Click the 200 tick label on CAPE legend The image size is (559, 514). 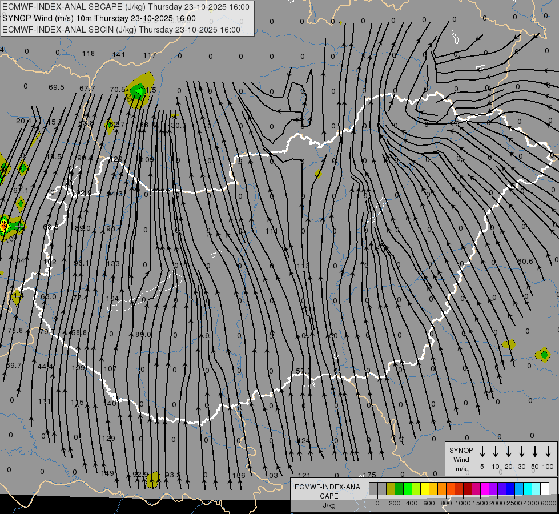point(395,503)
